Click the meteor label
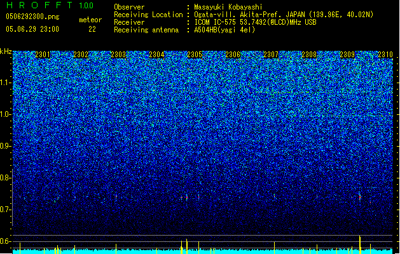The height and width of the screenshot is (254, 400). [90, 20]
